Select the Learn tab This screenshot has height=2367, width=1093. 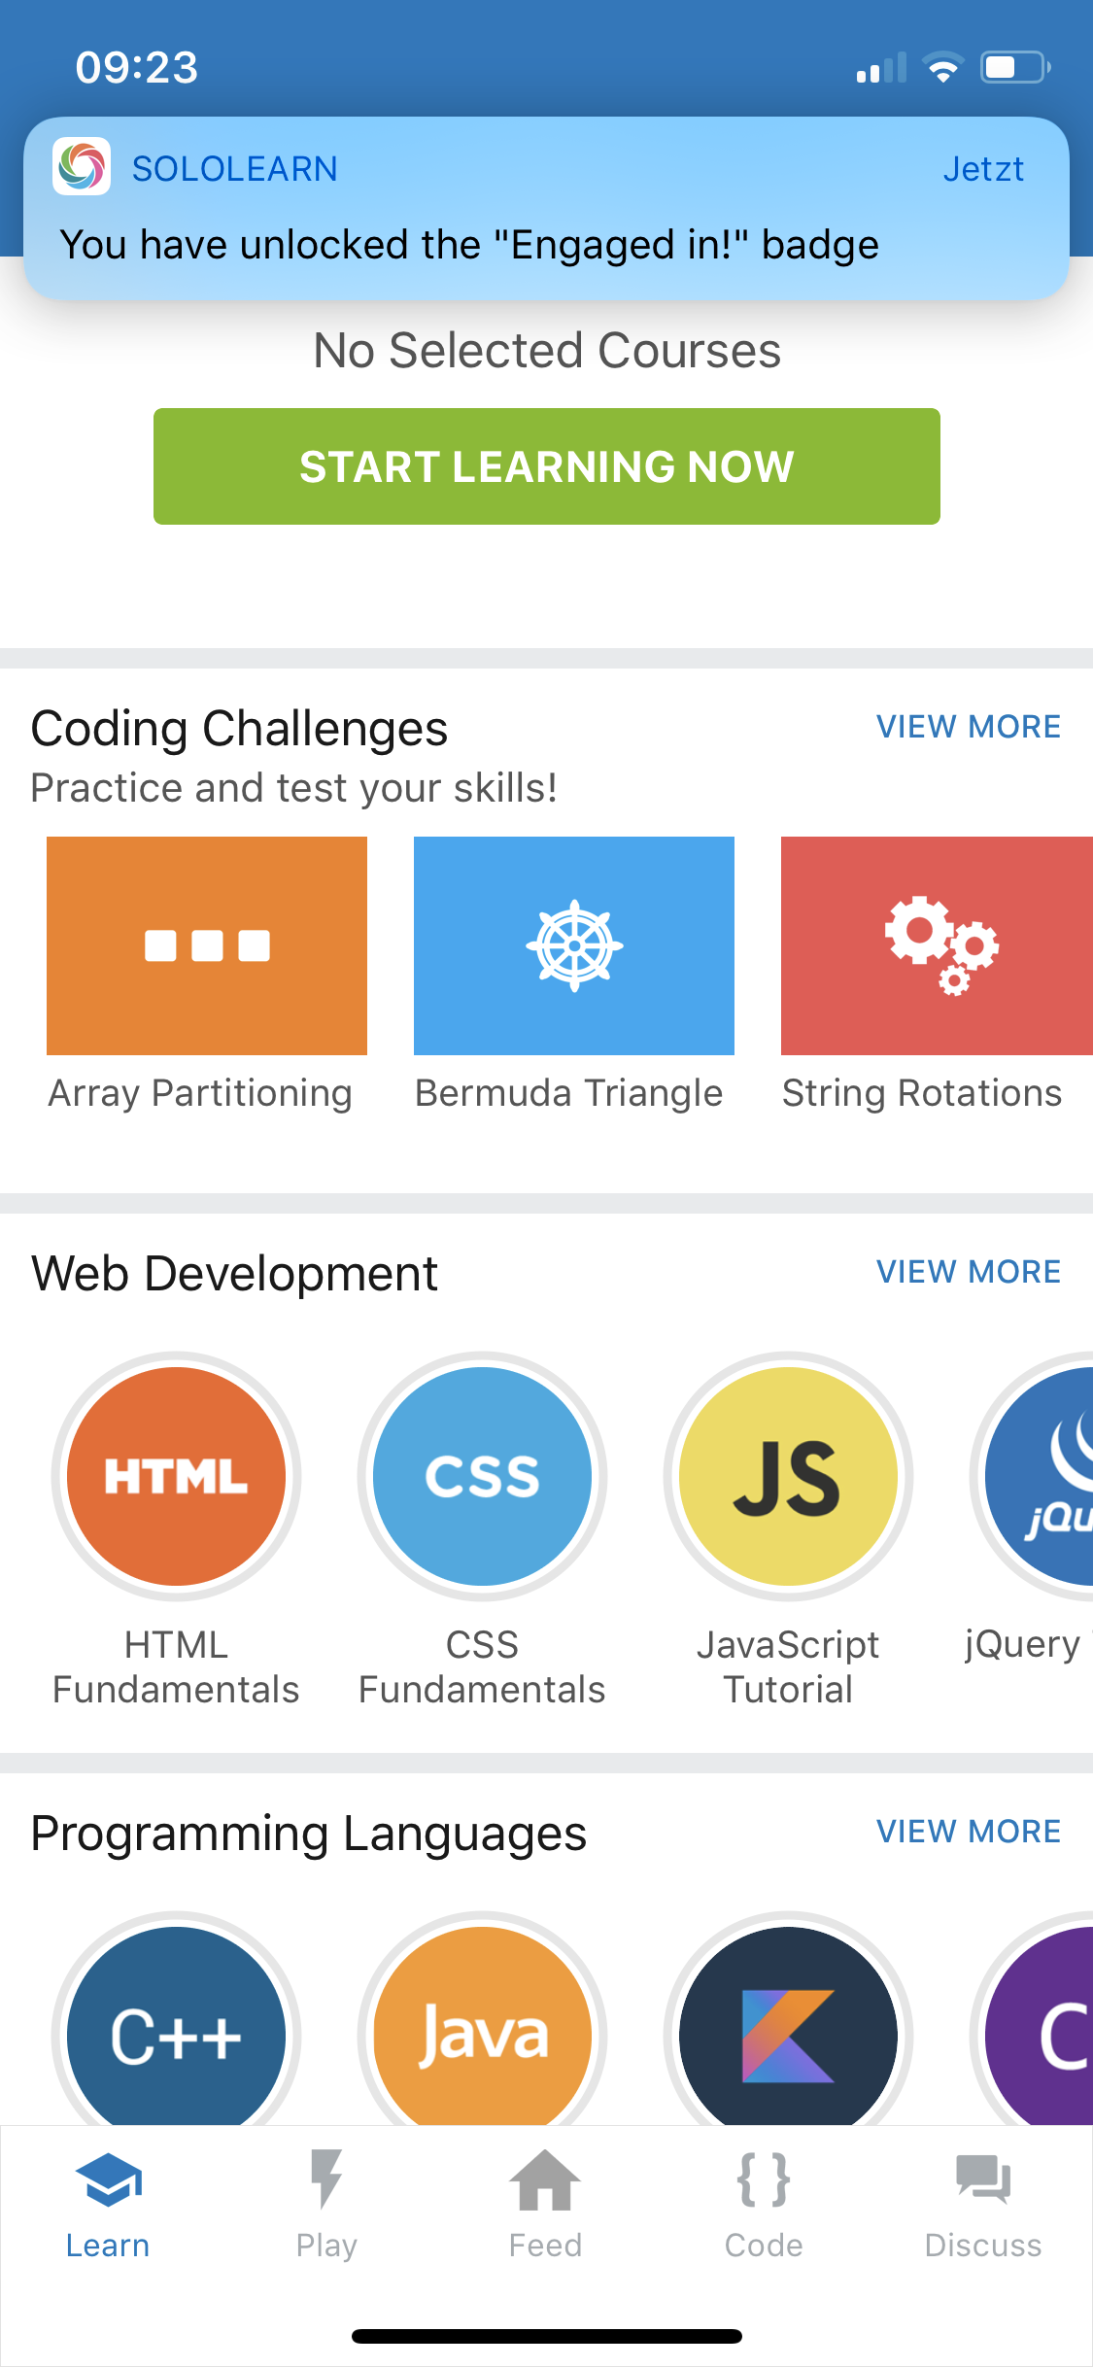pyautogui.click(x=108, y=2204)
